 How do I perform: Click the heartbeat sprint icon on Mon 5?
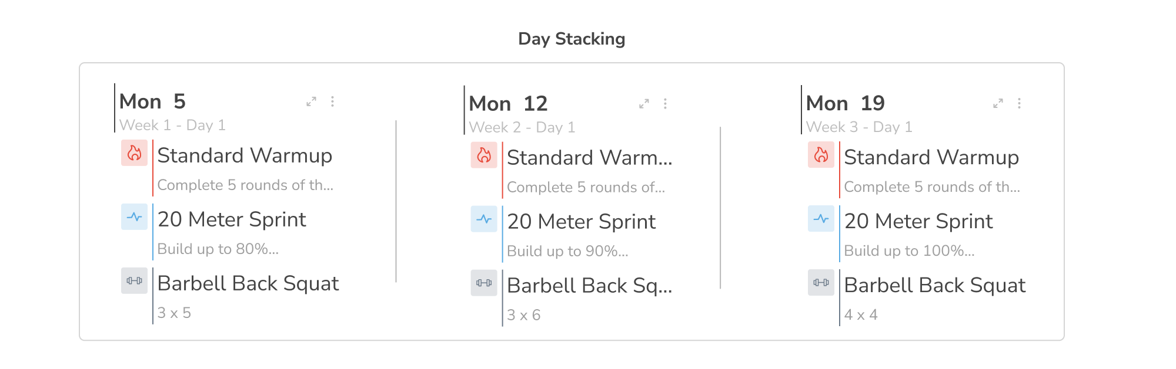134,217
